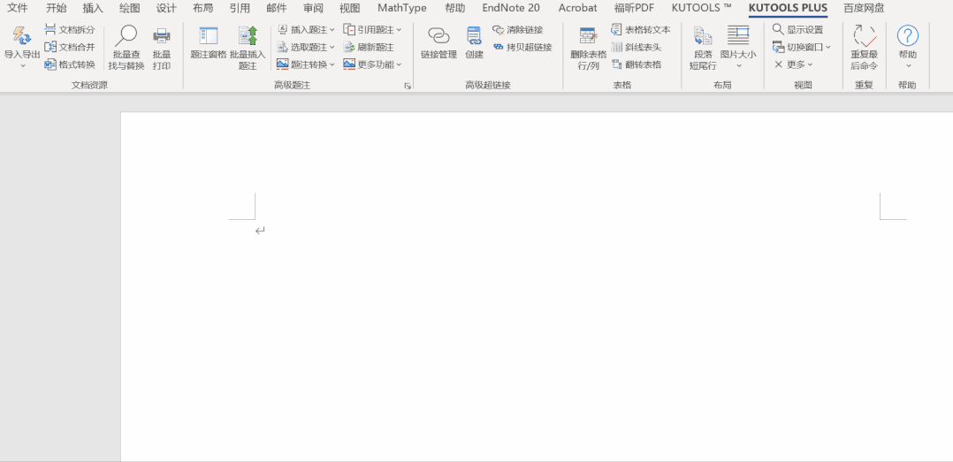Switch to the 邮件 mailings tab
The width and height of the screenshot is (953, 462).
277,9
